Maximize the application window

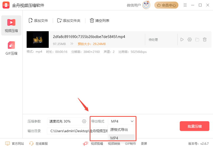pyautogui.click(x=200, y=5)
